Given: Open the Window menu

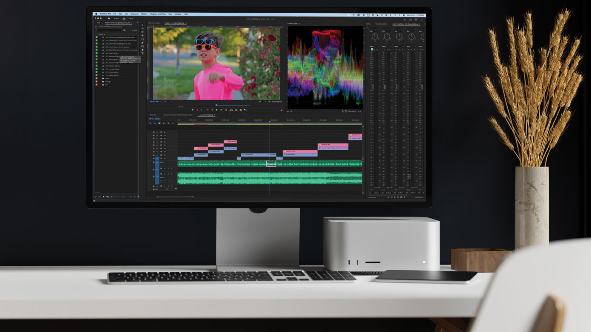Looking at the screenshot, I should [178, 14].
